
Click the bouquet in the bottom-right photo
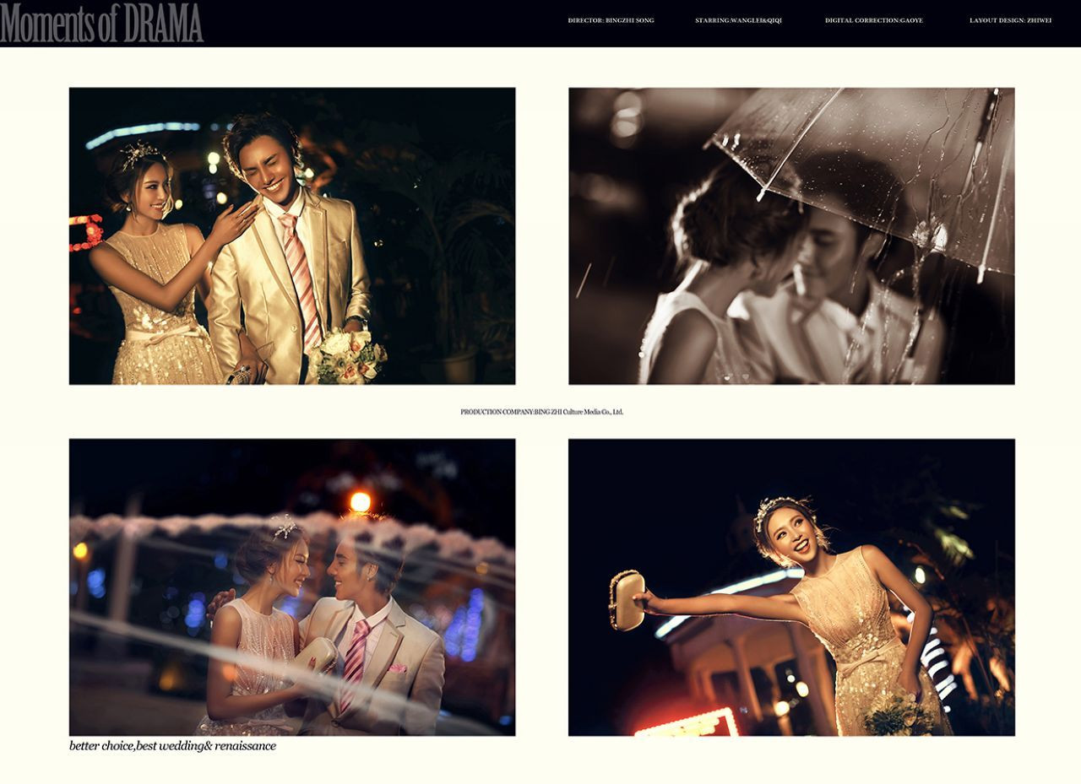click(x=898, y=716)
